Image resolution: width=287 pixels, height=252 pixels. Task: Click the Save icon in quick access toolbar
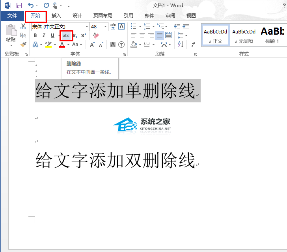[x=19, y=6]
